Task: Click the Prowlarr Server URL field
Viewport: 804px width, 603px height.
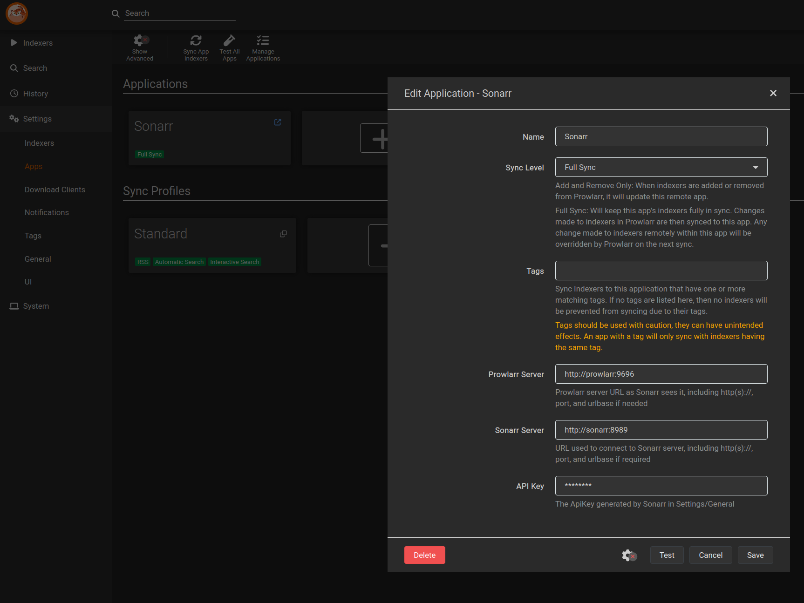Action: click(x=661, y=374)
